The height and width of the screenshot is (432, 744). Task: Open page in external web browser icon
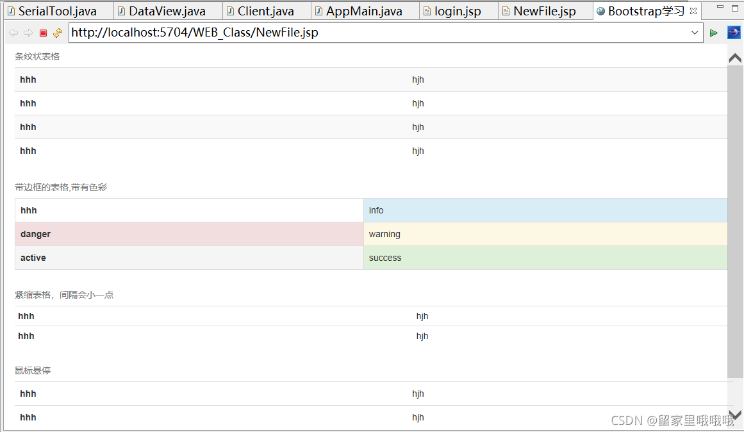[734, 32]
